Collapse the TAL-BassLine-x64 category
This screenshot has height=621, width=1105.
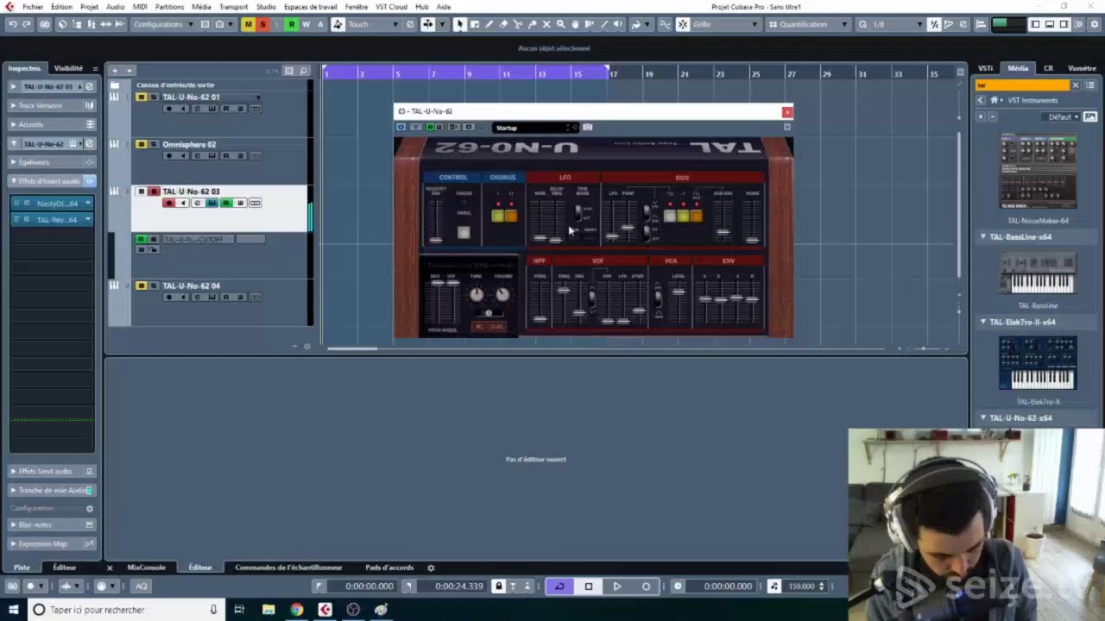click(983, 236)
